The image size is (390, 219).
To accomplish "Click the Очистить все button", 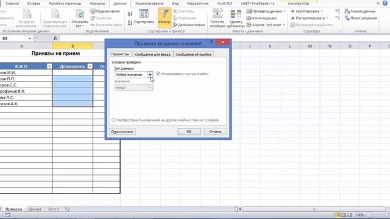I will tap(122, 131).
